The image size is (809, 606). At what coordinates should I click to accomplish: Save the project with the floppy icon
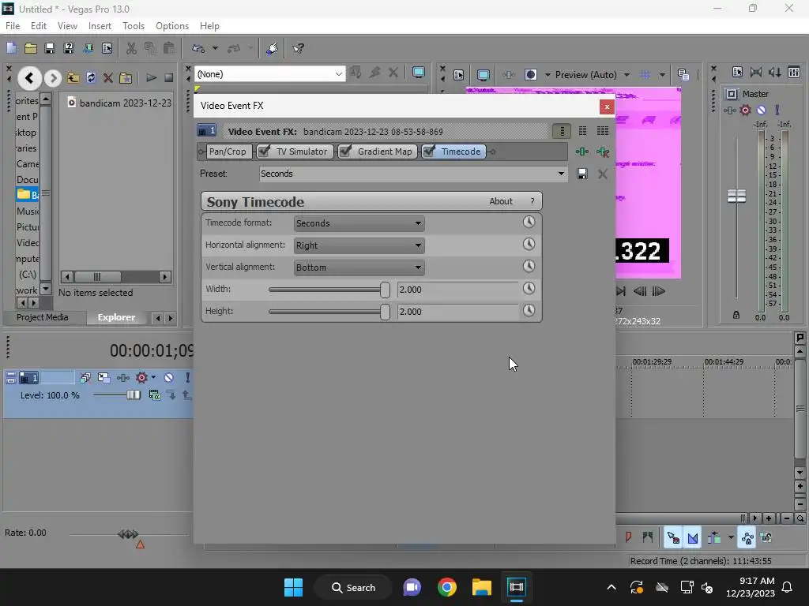coord(50,48)
